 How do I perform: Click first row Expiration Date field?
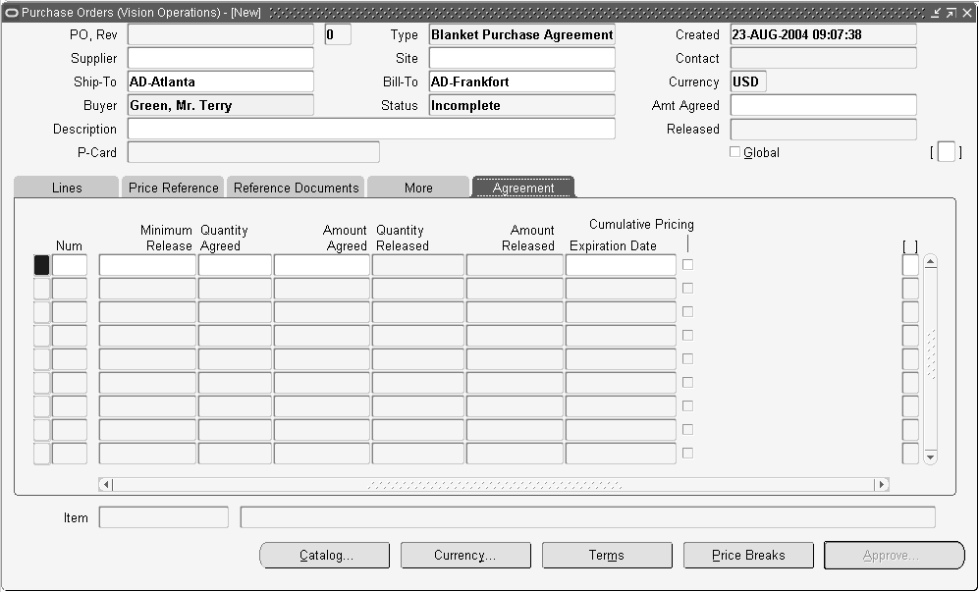point(621,265)
